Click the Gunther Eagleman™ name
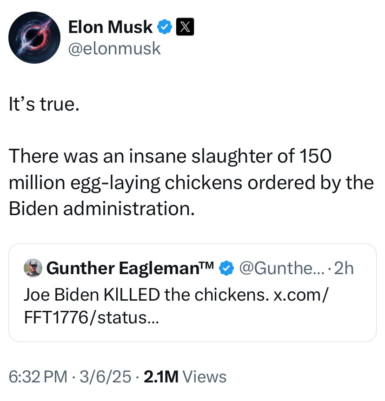Image resolution: width=385 pixels, height=401 pixels. (130, 268)
